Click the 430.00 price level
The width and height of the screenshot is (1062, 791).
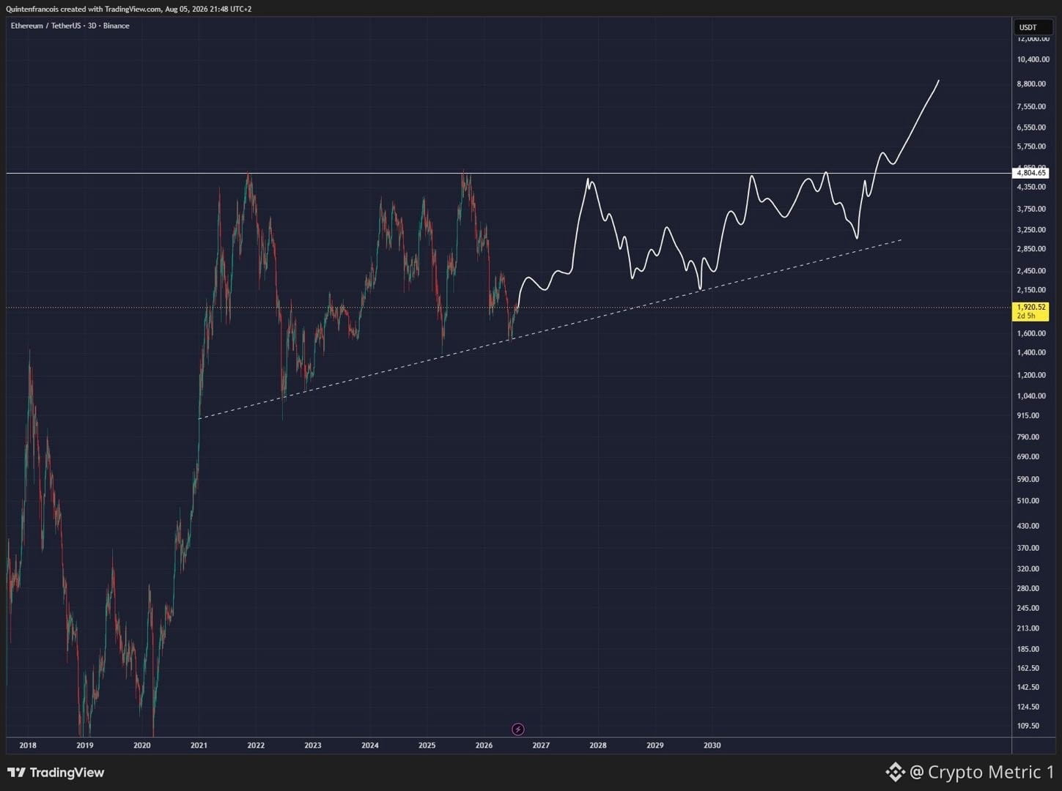[x=1028, y=526]
